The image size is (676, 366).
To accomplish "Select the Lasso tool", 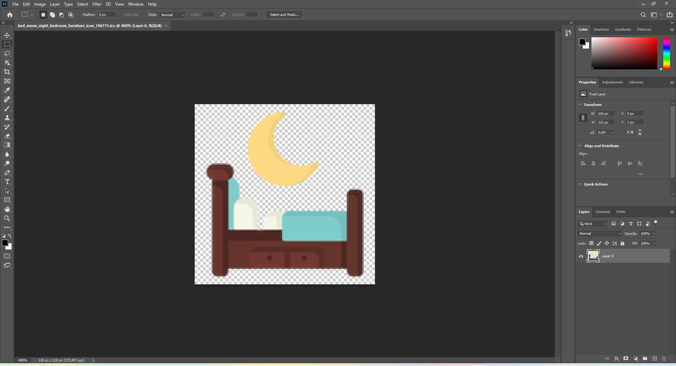I will pyautogui.click(x=7, y=53).
